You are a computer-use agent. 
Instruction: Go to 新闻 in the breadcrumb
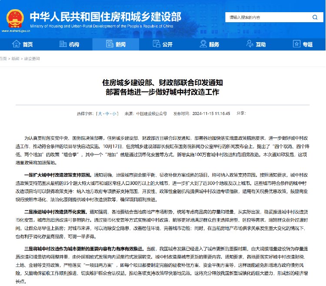[x=15, y=59]
